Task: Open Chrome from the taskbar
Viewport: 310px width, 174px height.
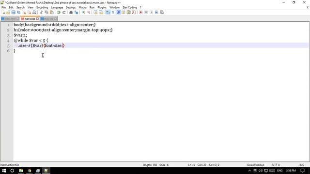Action: 30,171
